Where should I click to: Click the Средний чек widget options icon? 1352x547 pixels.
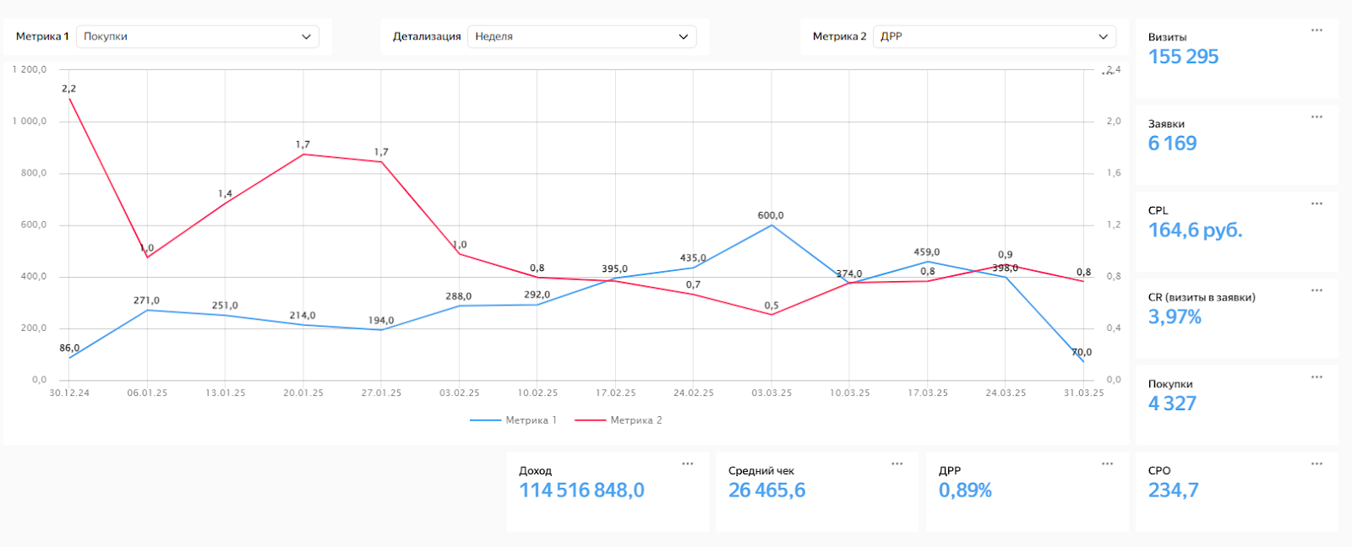(x=897, y=464)
